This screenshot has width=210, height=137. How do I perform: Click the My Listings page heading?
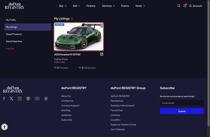point(62,19)
